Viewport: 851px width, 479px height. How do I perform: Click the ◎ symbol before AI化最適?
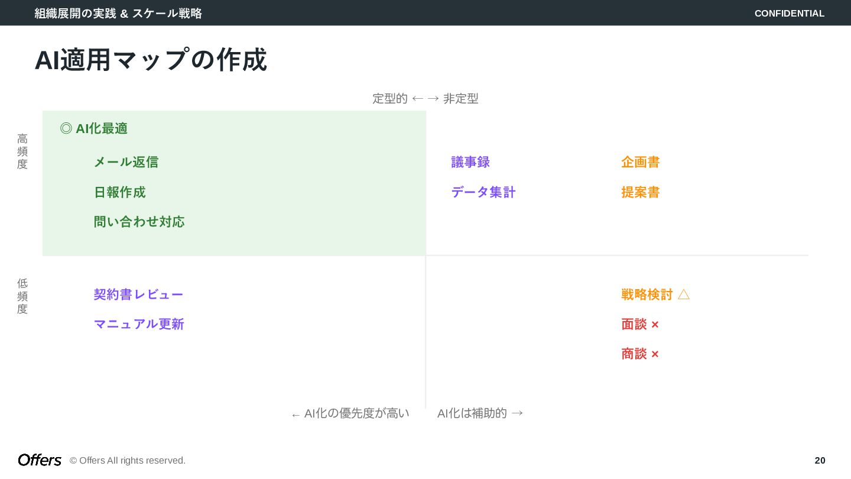pyautogui.click(x=66, y=128)
